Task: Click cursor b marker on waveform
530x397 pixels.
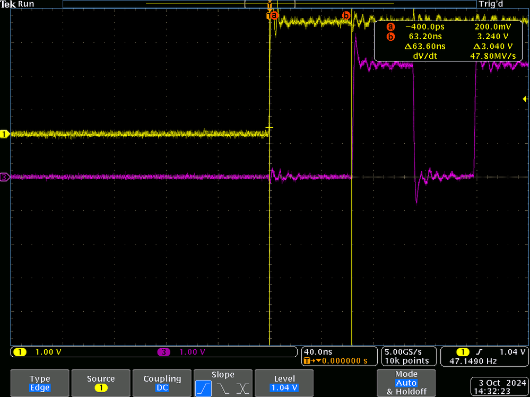Action: pos(346,15)
